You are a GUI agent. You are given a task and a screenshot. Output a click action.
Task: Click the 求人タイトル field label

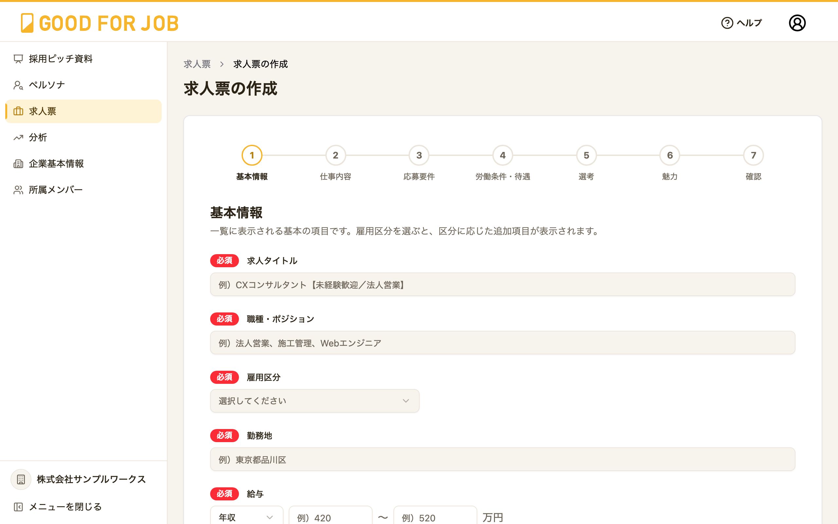coord(272,261)
